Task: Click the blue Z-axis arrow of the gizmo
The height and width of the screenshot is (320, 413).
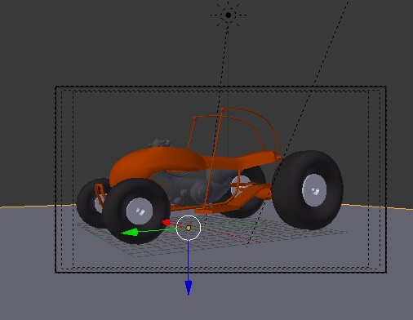Action: click(x=189, y=288)
